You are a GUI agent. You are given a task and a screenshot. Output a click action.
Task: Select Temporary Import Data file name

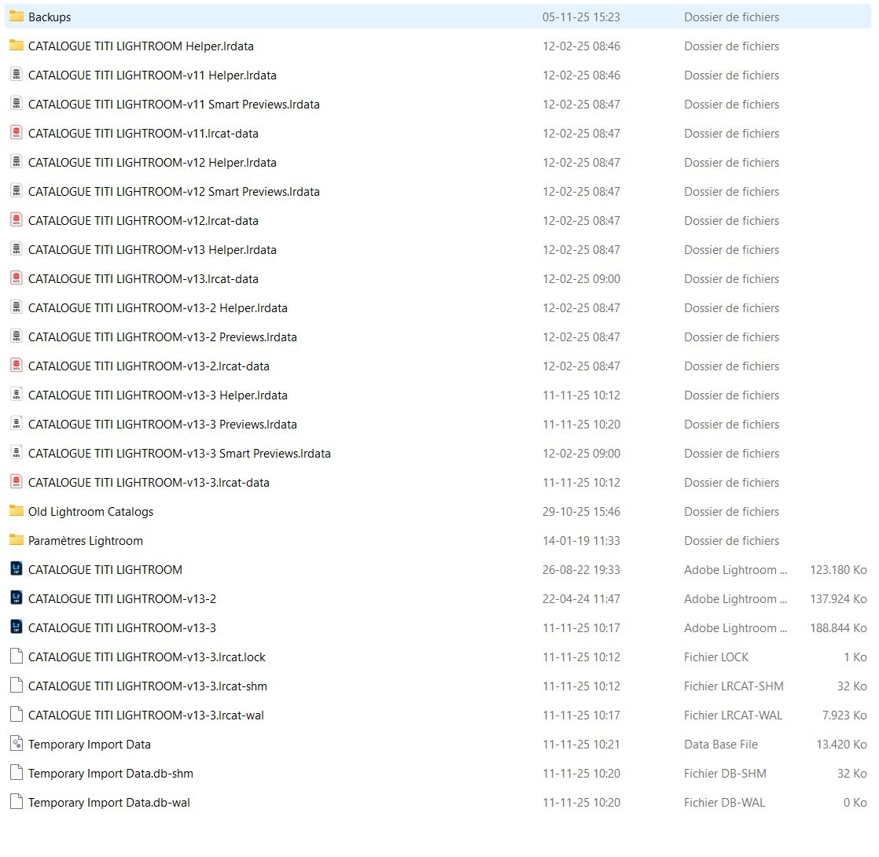click(x=89, y=745)
